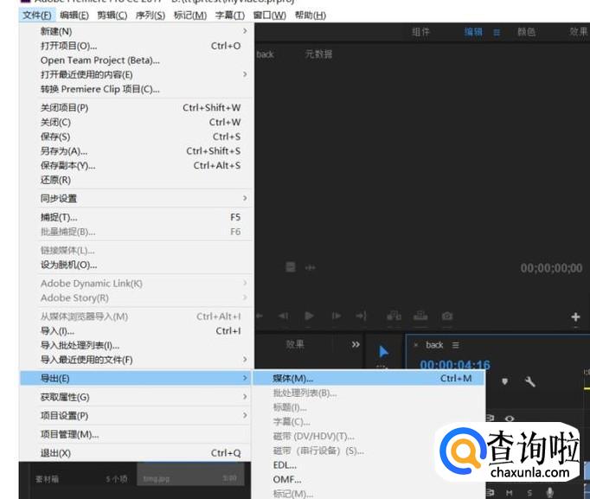Select 导入(I)... menu entry
Viewport: 590px width, 499px height.
[136, 331]
